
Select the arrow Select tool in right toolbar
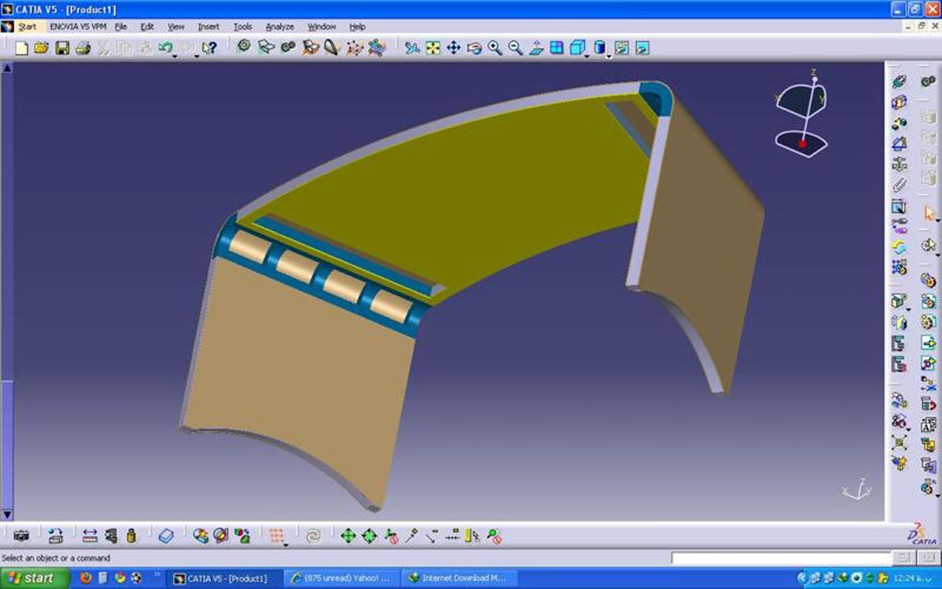[x=929, y=212]
